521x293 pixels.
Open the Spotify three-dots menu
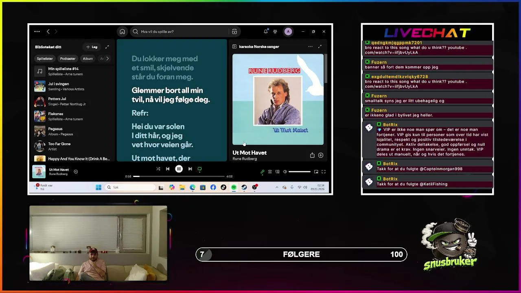click(37, 31)
